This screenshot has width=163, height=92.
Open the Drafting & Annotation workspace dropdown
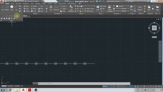pyautogui.click(x=34, y=1)
